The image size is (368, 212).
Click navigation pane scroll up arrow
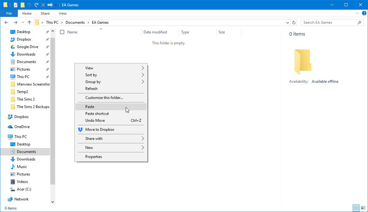pos(53,31)
